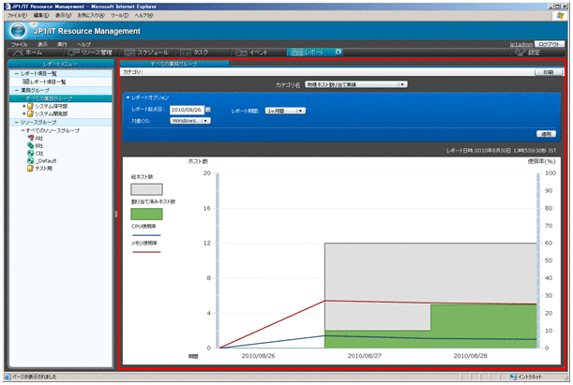This screenshot has width=573, height=385.
Task: Select the A社 resource group icon
Action: pyautogui.click(x=31, y=138)
